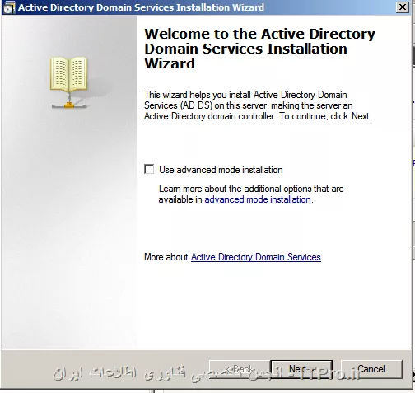415x393 pixels.
Task: Enable the Use advanced mode installation checkbox
Action: 149,169
